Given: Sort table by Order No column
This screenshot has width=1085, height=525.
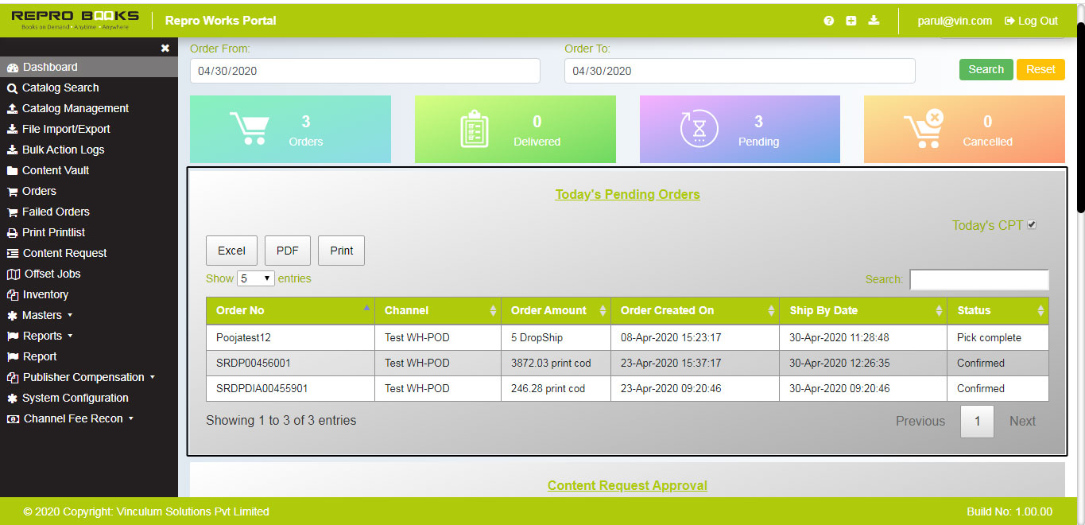Looking at the screenshot, I should (290, 311).
